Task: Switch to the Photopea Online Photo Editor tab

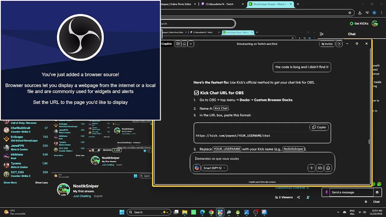Action: (x=178, y=4)
